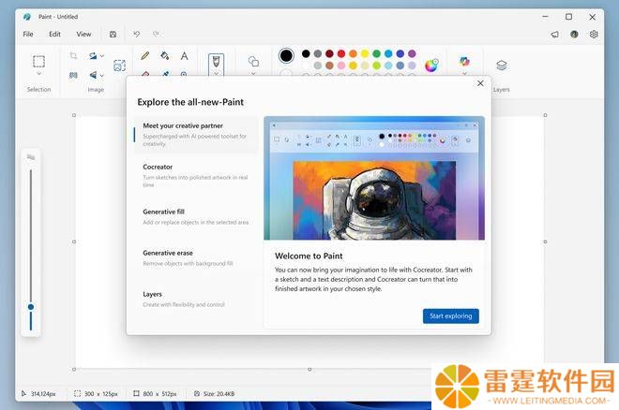Click the bottom-center canvas resize handle

point(309,370)
